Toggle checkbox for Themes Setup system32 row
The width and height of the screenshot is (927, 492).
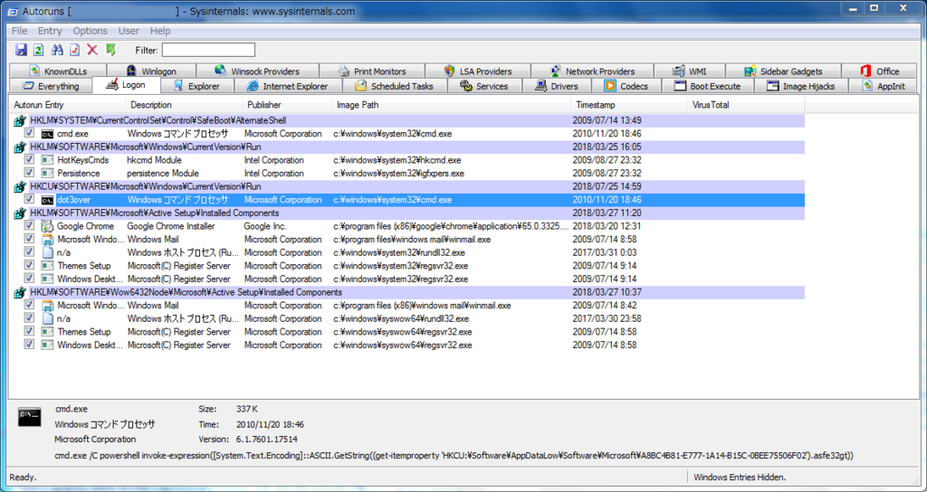click(x=29, y=265)
